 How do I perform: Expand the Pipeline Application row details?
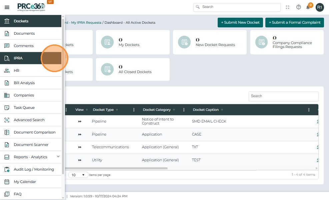click(80, 134)
